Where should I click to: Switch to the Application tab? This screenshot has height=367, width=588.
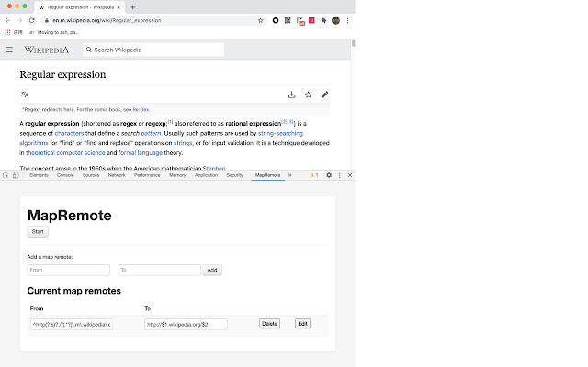[206, 175]
